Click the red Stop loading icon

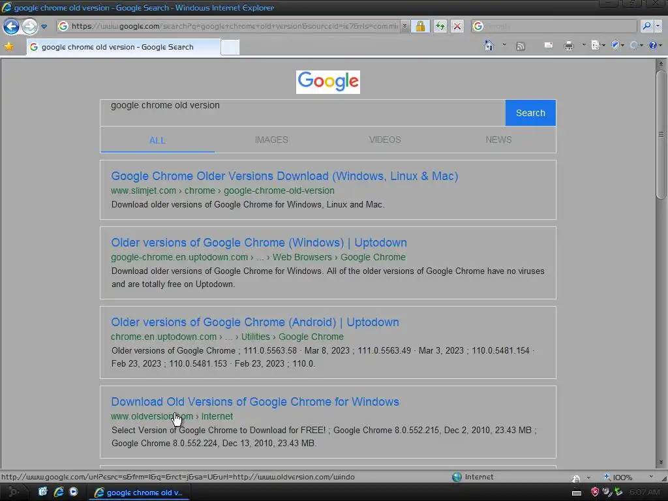(x=457, y=26)
